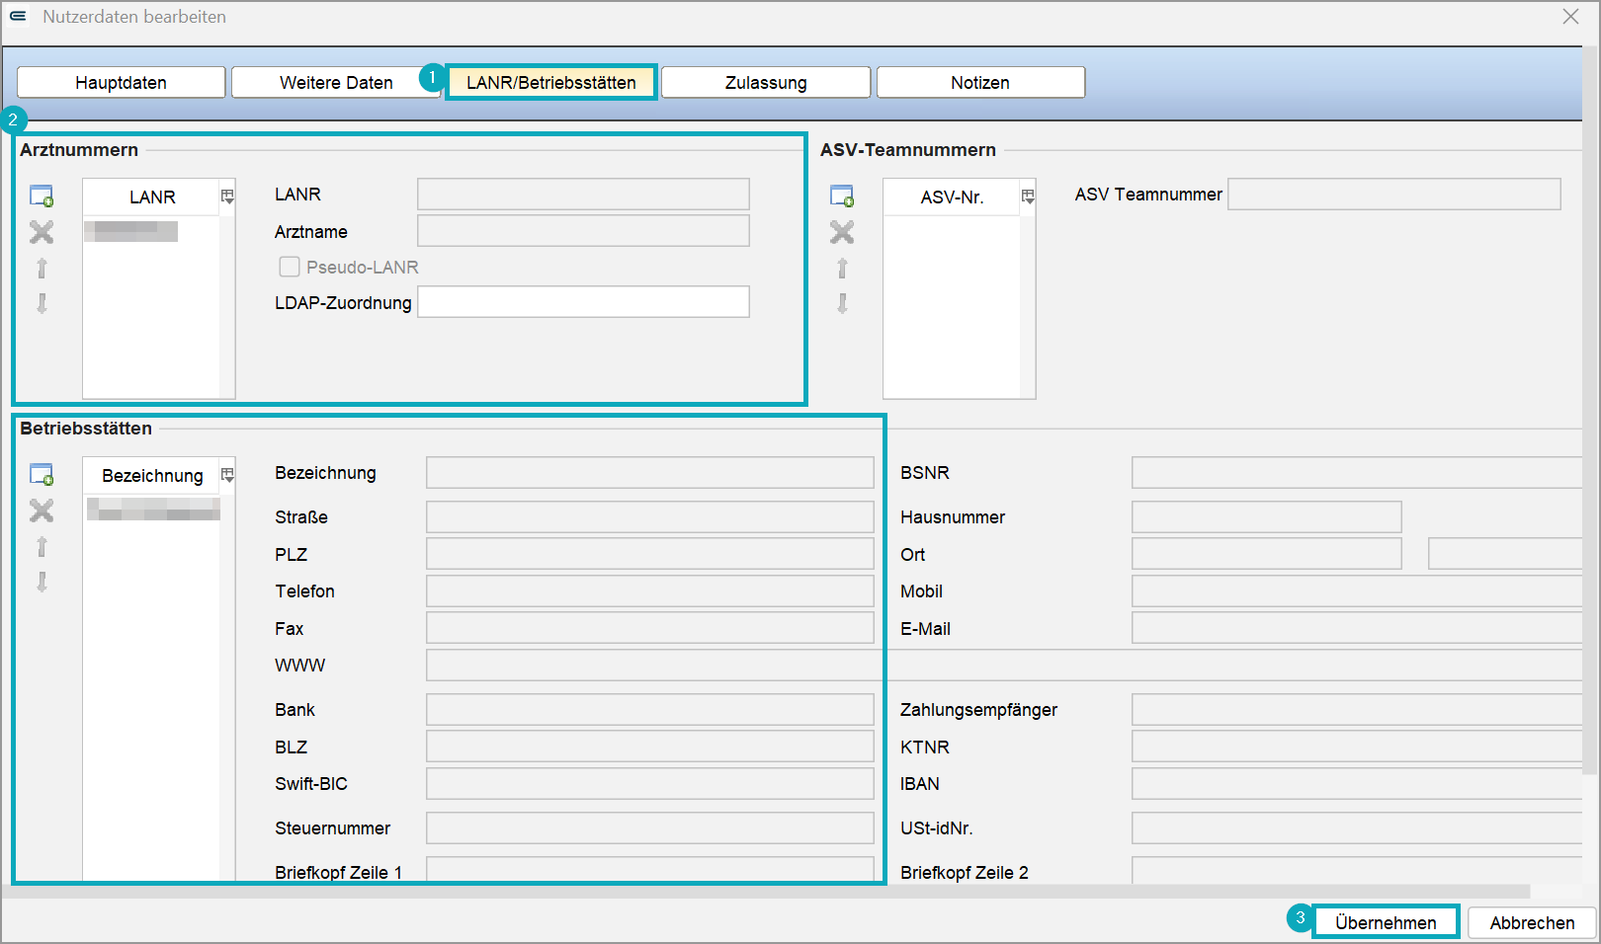
Task: Move LANR entry down
Action: point(42,302)
